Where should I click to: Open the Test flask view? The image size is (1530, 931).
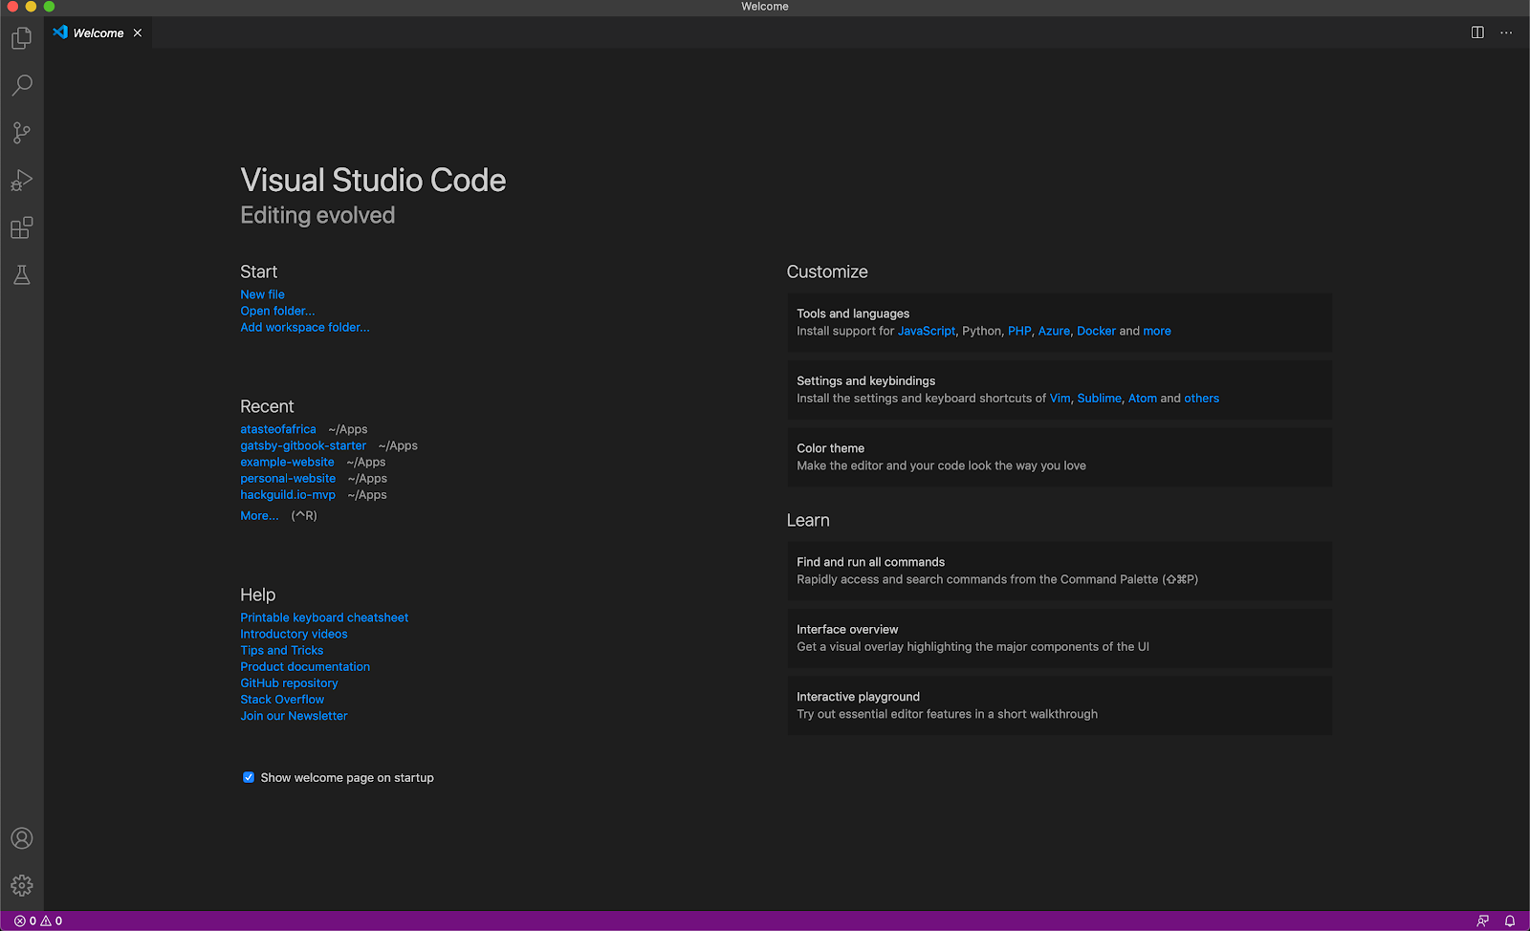pyautogui.click(x=22, y=275)
